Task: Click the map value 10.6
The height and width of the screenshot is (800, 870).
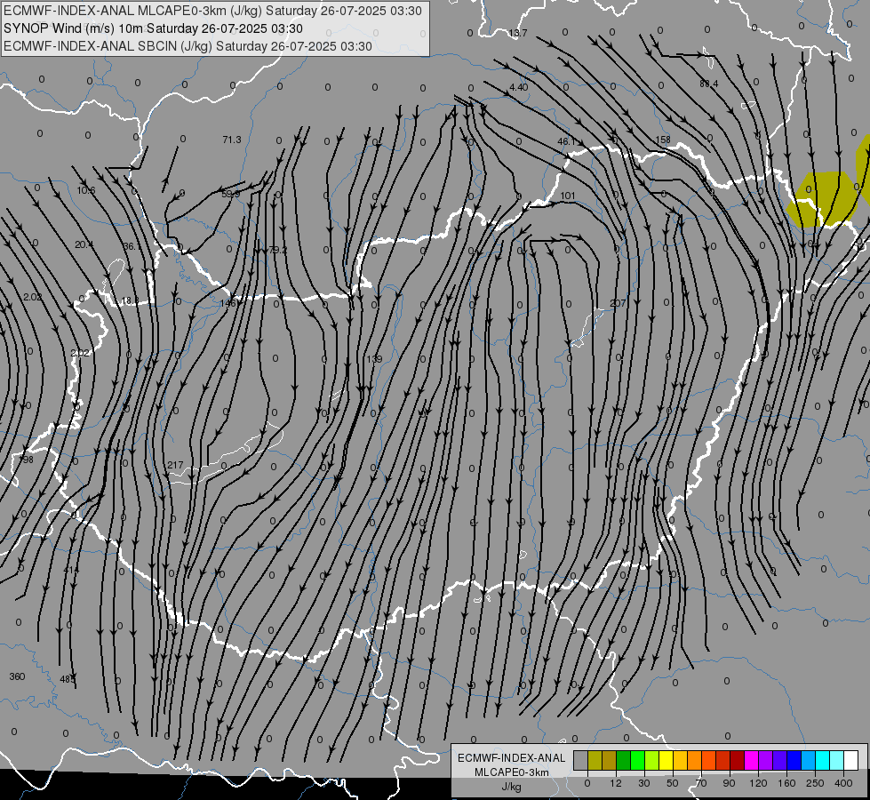Action: click(x=86, y=190)
